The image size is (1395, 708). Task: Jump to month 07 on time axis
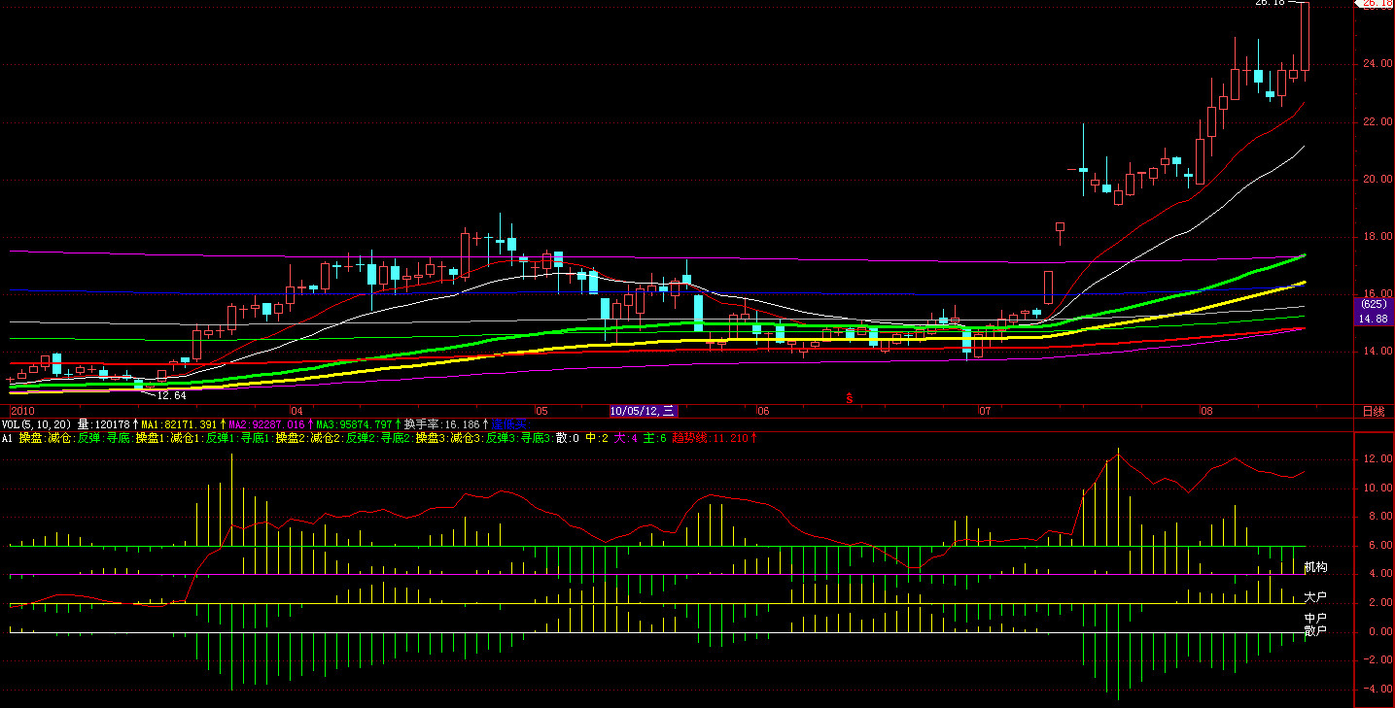pos(985,411)
